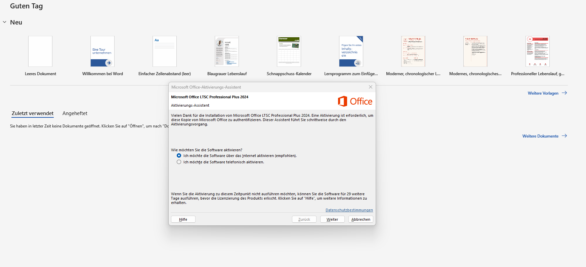The height and width of the screenshot is (267, 586).
Task: Switch to the Zuletzt verwendet tab
Action: (x=33, y=113)
